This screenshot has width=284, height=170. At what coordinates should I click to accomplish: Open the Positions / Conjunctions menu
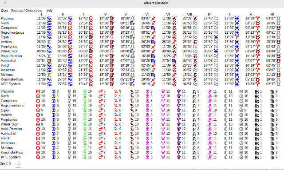tap(27, 11)
